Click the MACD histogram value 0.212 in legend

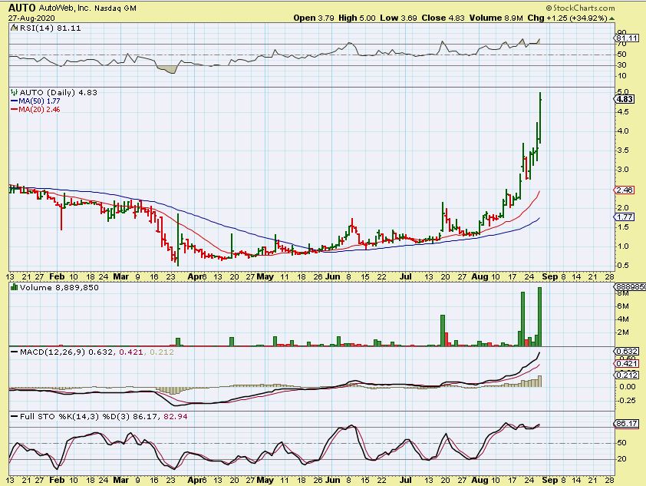pos(161,352)
